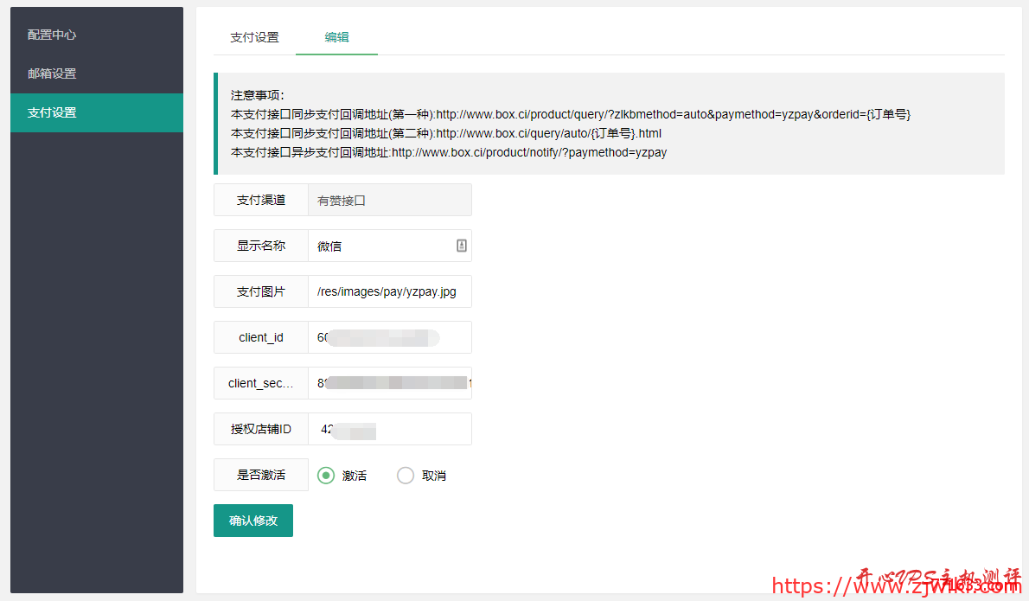
Task: Switch to the 编辑 tab
Action: (336, 37)
